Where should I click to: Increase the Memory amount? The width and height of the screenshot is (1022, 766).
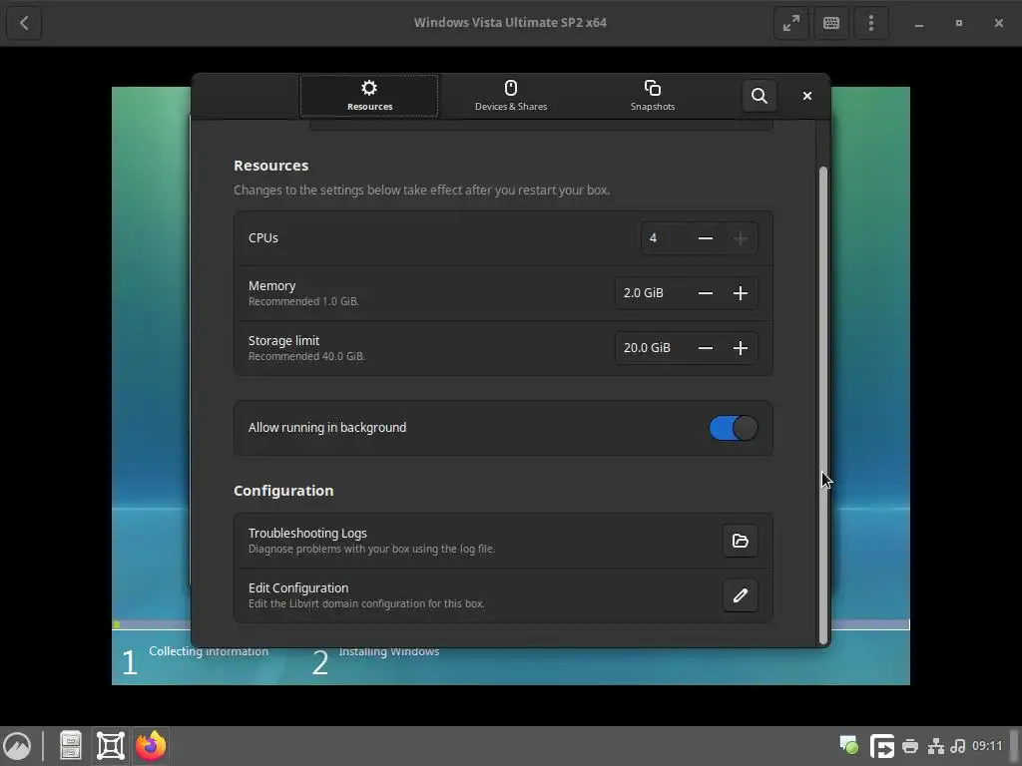pyautogui.click(x=741, y=293)
